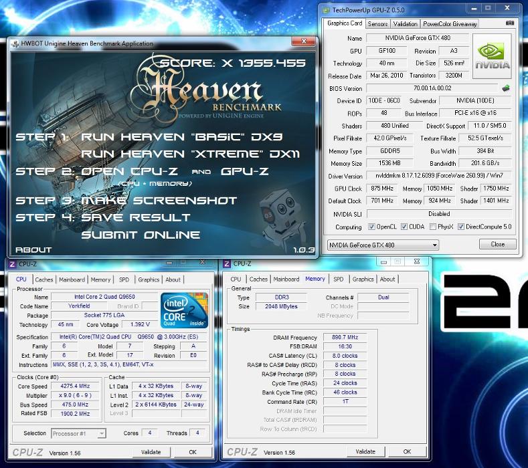
Task: Select the GPU-Z Graphics Card tab
Action: (345, 23)
